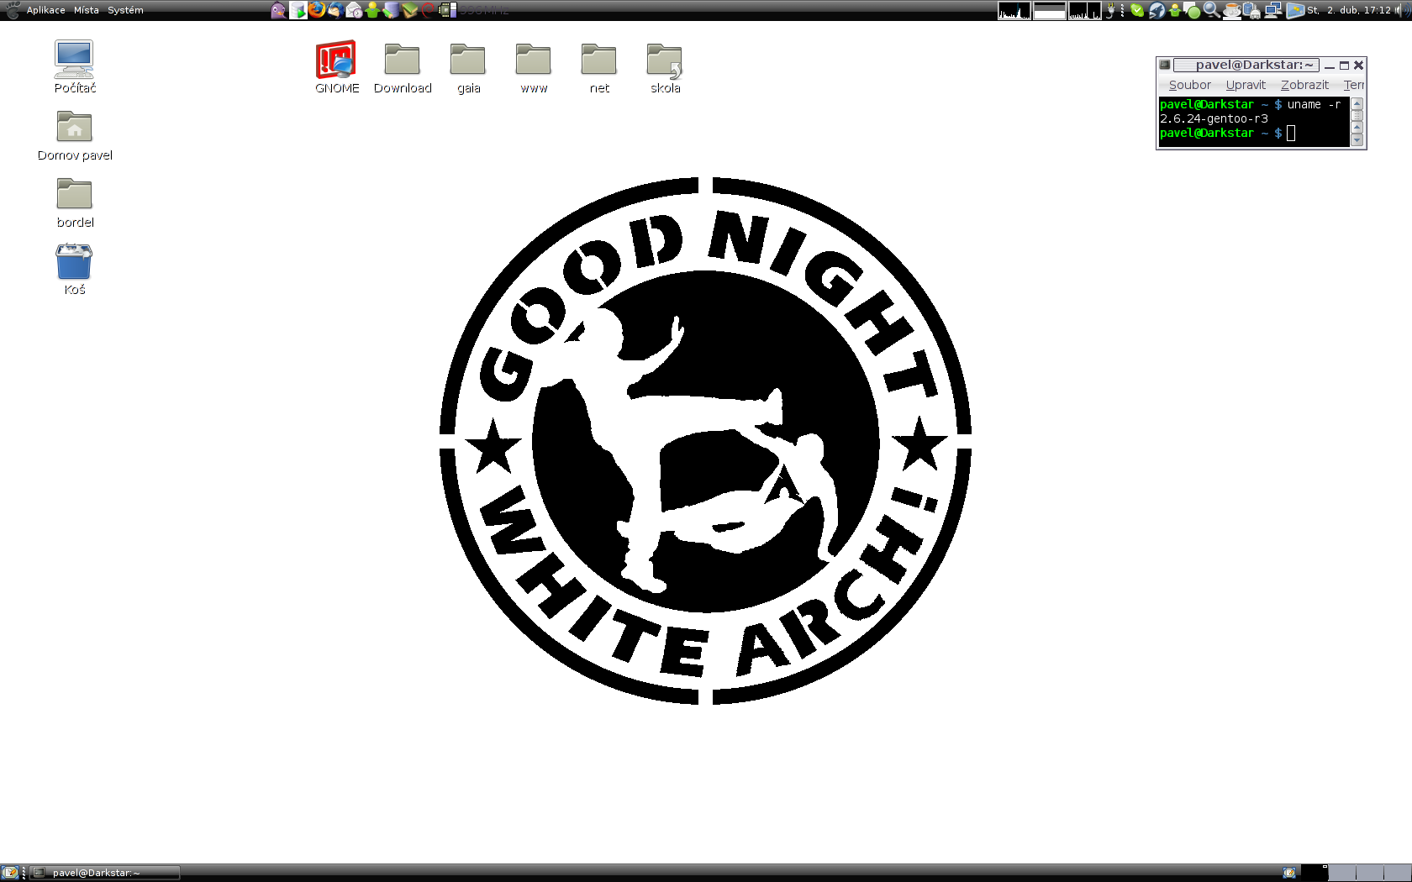
Task: Click the green person launcher in top panel
Action: point(372,10)
